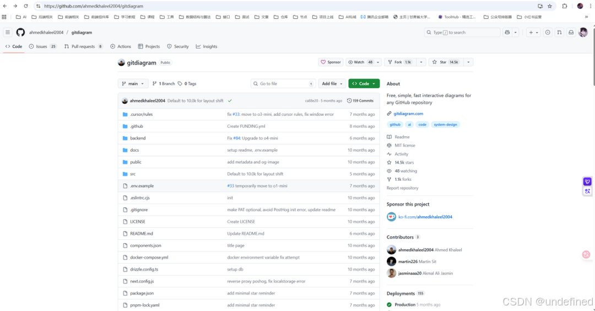Open the ahmedkhaleel2004 owner breadcrumb
595x311 pixels.
pos(46,33)
